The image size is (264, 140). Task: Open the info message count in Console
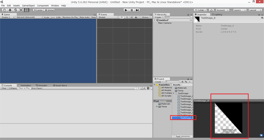(x=137, y=88)
